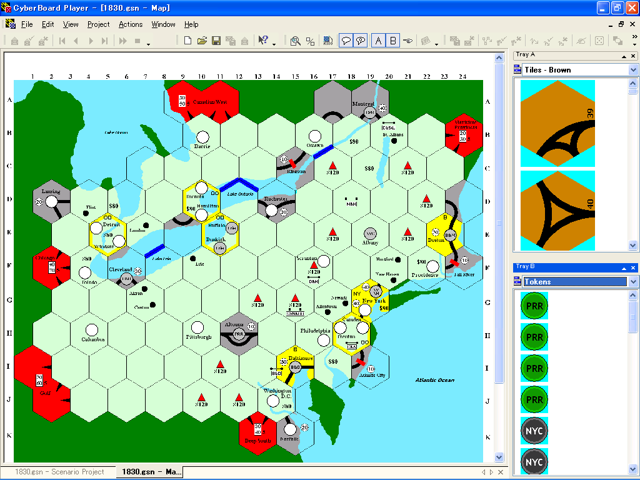The width and height of the screenshot is (640, 480).
Task: Click Tray A list scroll down arrow
Action: tap(633, 245)
